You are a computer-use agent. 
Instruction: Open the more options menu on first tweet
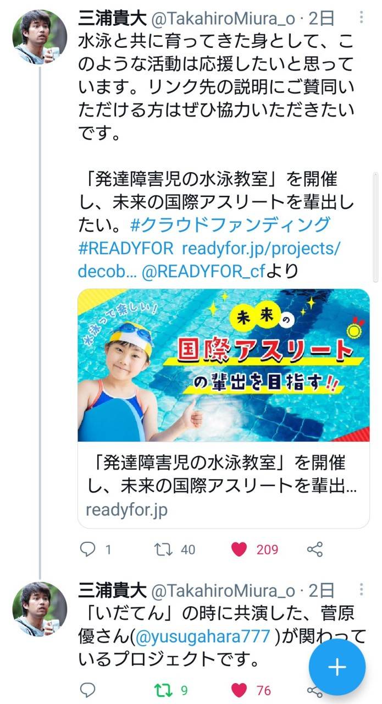click(x=361, y=17)
